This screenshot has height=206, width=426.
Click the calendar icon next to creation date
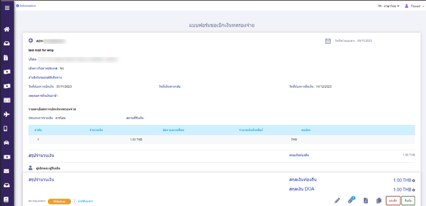pyautogui.click(x=328, y=41)
